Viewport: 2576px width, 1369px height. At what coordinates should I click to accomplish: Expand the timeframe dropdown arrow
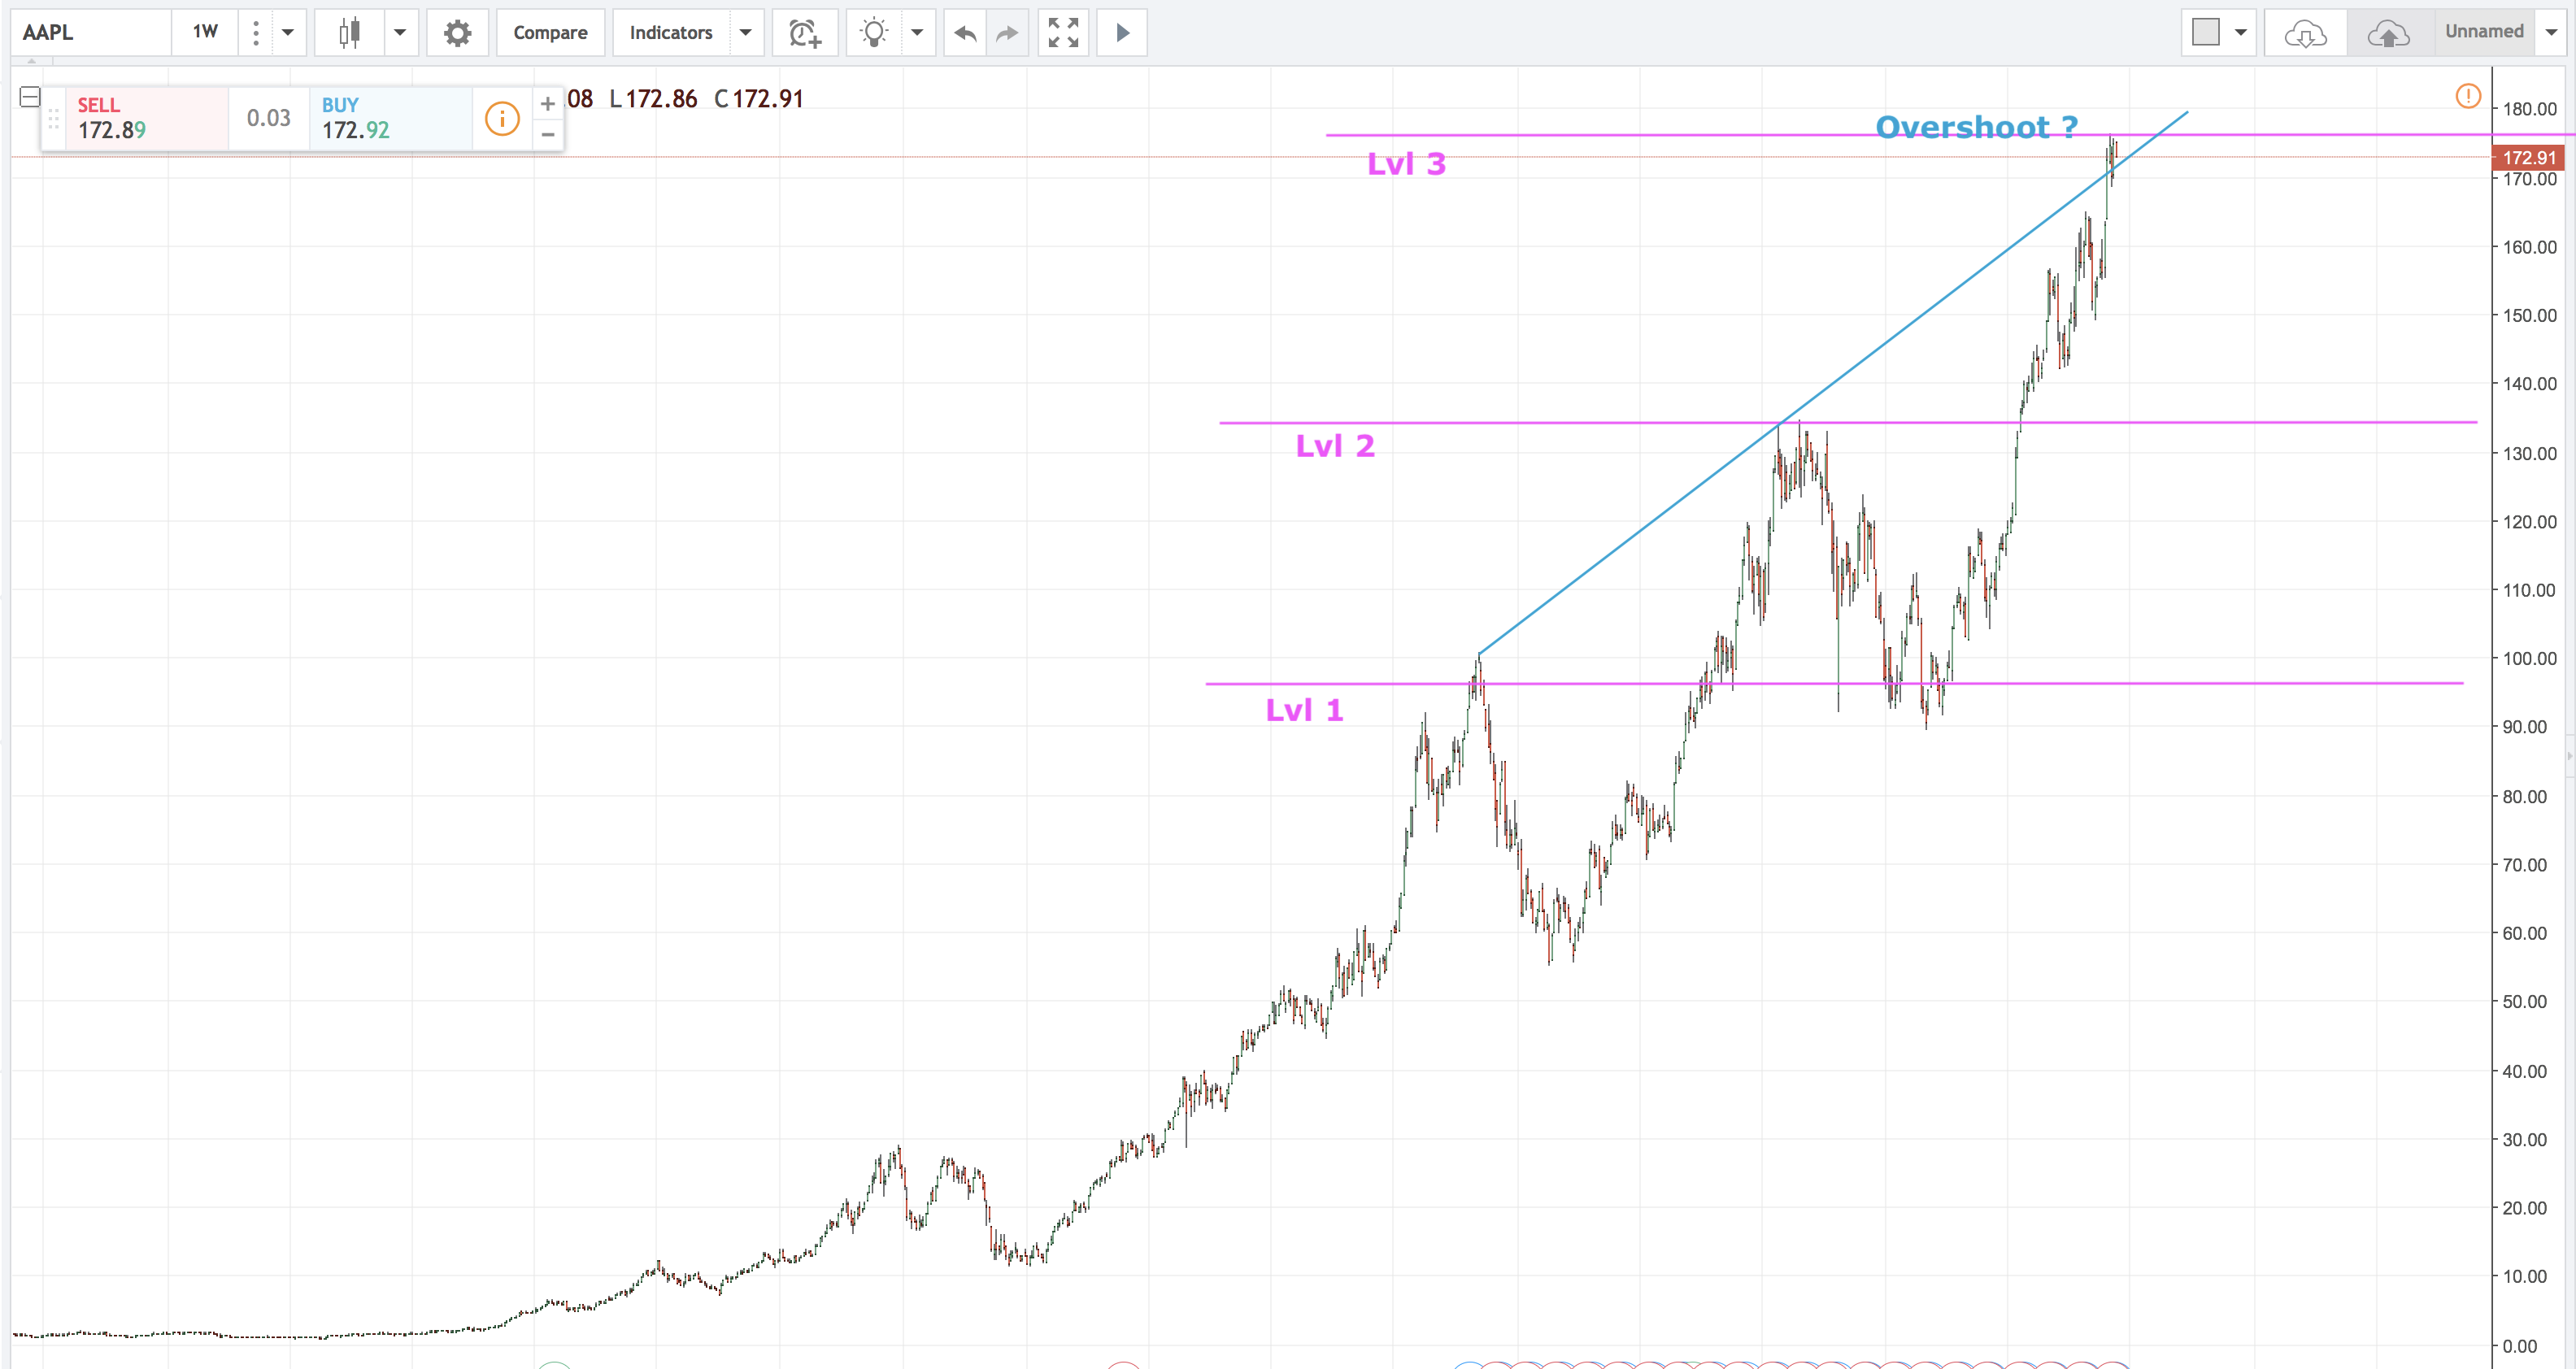coord(288,33)
